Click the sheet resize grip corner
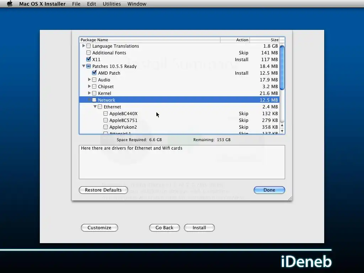 pyautogui.click(x=290, y=198)
